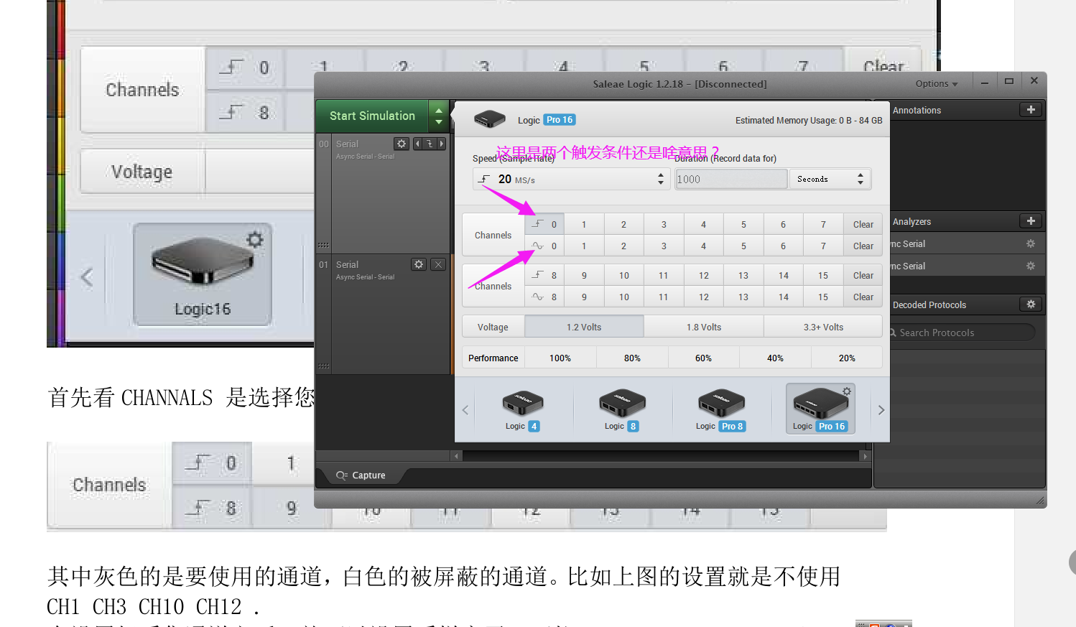Select the Logic 8 device

[x=621, y=410]
